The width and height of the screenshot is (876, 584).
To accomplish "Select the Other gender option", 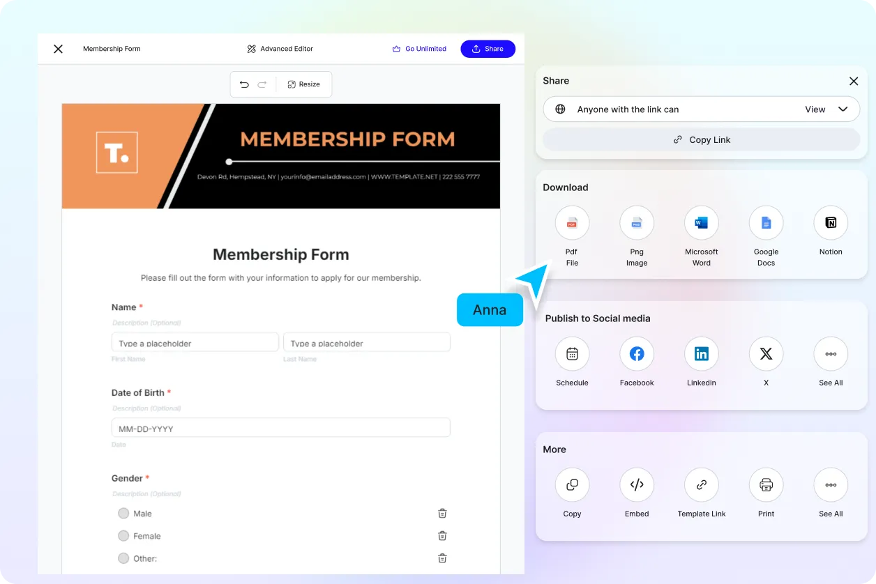I will pyautogui.click(x=123, y=558).
